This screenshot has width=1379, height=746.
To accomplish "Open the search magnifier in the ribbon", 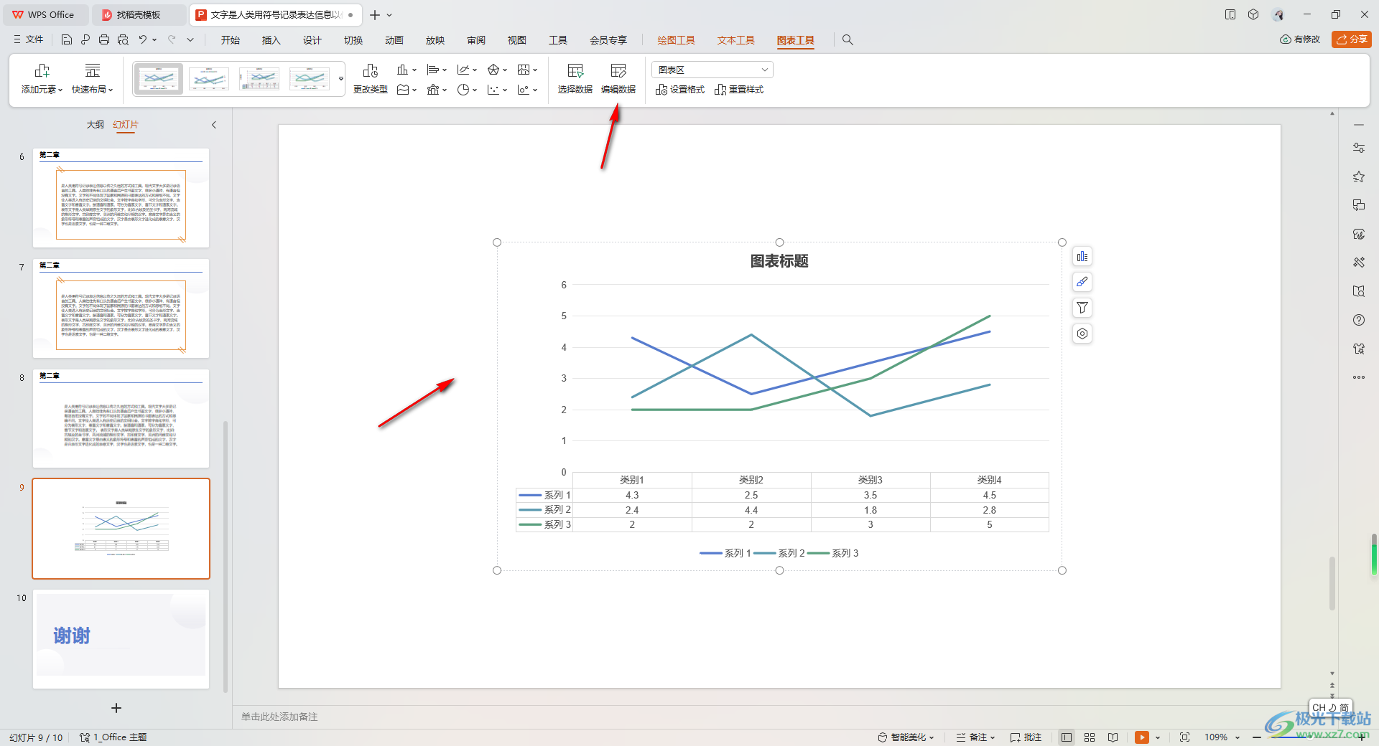I will [848, 40].
